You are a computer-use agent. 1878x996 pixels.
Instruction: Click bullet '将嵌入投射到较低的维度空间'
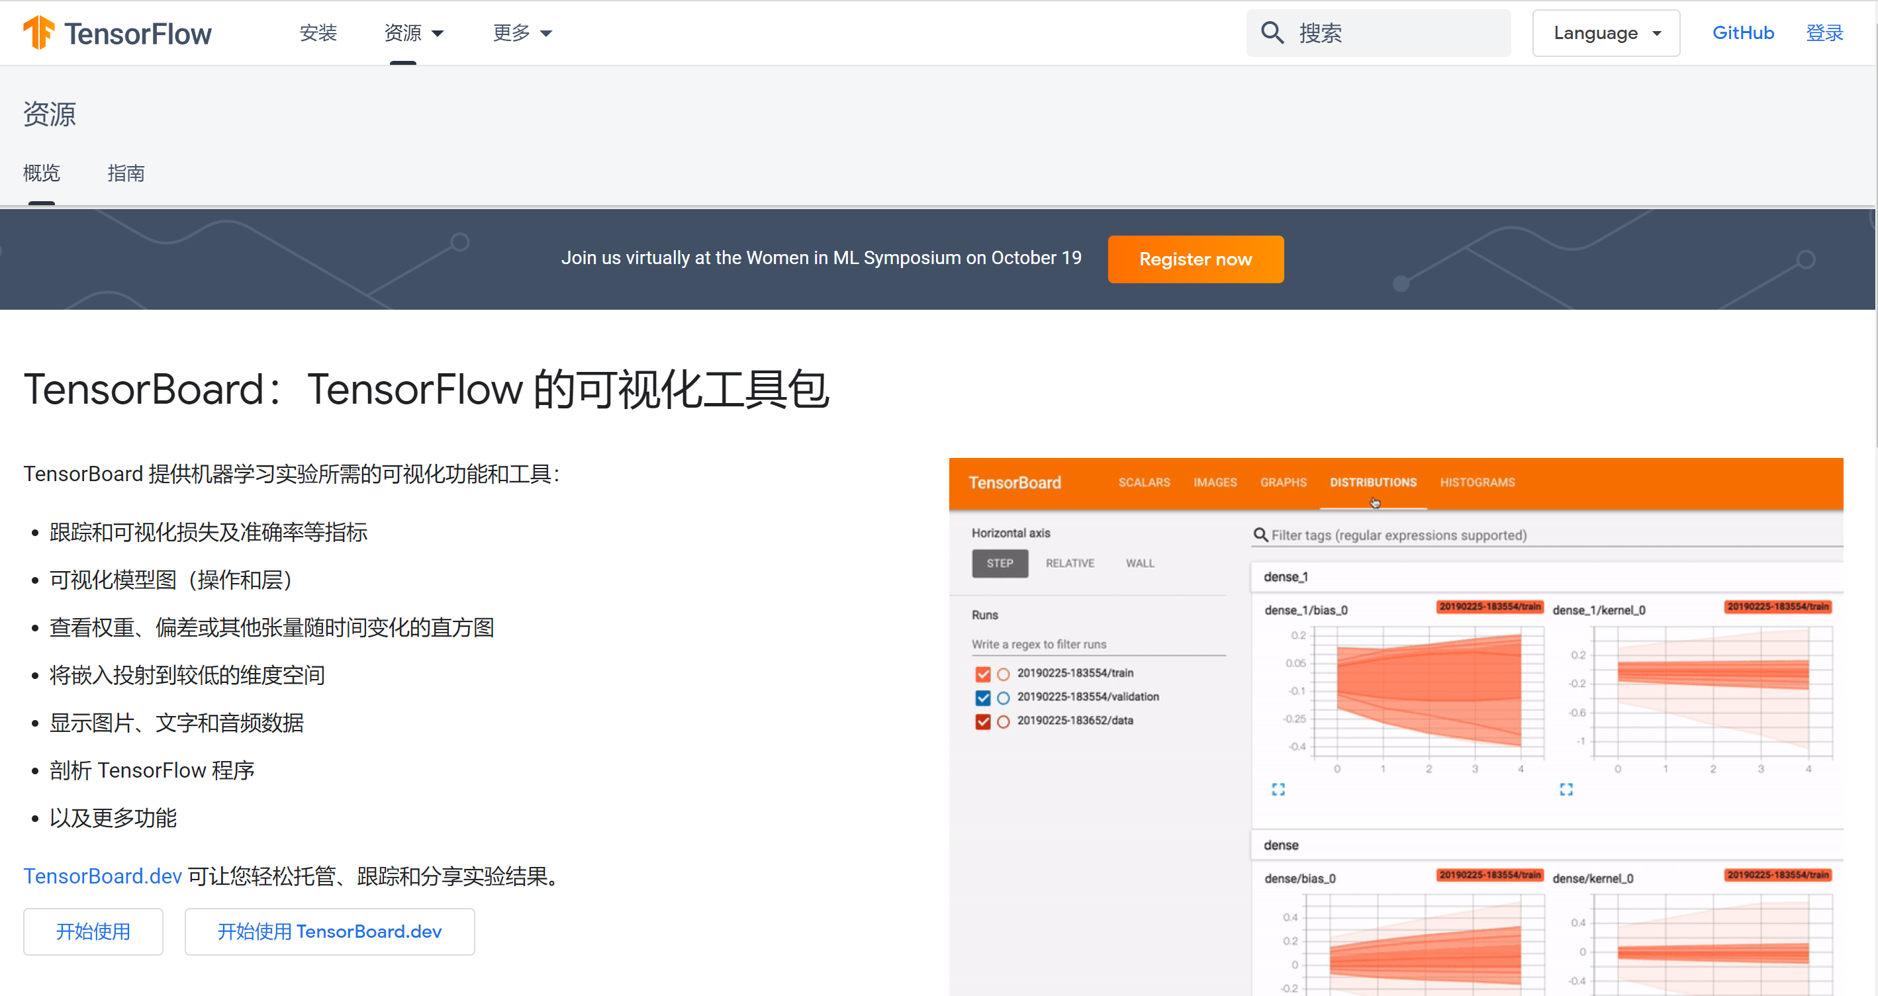pyautogui.click(x=187, y=676)
